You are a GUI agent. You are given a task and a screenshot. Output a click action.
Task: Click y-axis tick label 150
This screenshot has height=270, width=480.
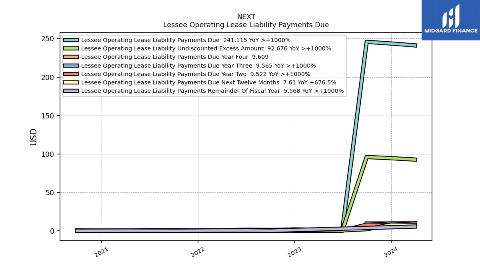[48, 116]
